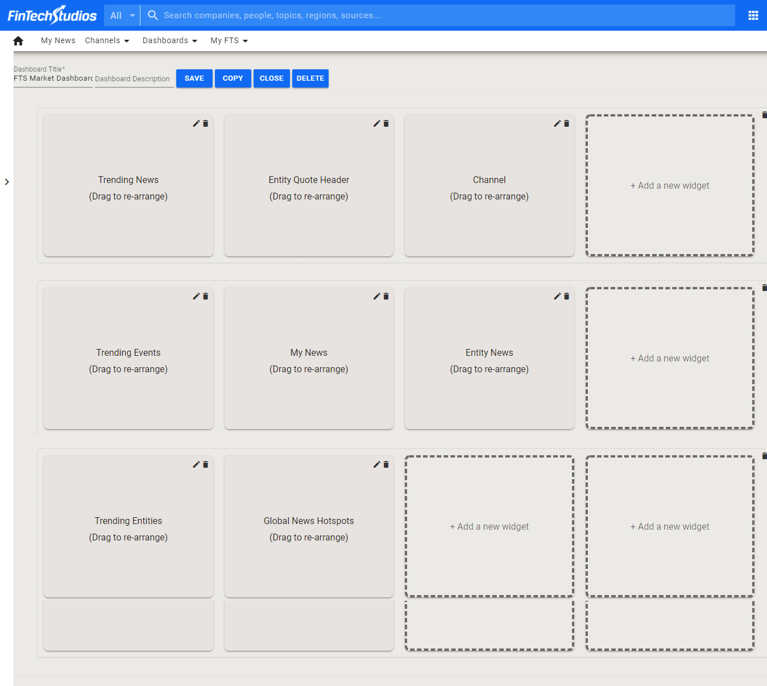Viewport: 767px width, 686px height.
Task: Select the Entity News widget card
Action: coord(490,358)
